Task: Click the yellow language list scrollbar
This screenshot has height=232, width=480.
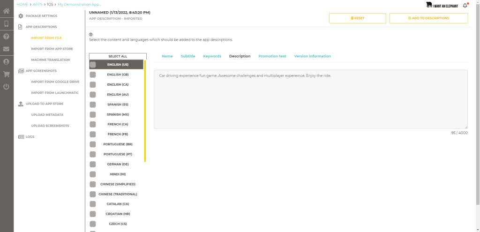Action: coord(145,111)
